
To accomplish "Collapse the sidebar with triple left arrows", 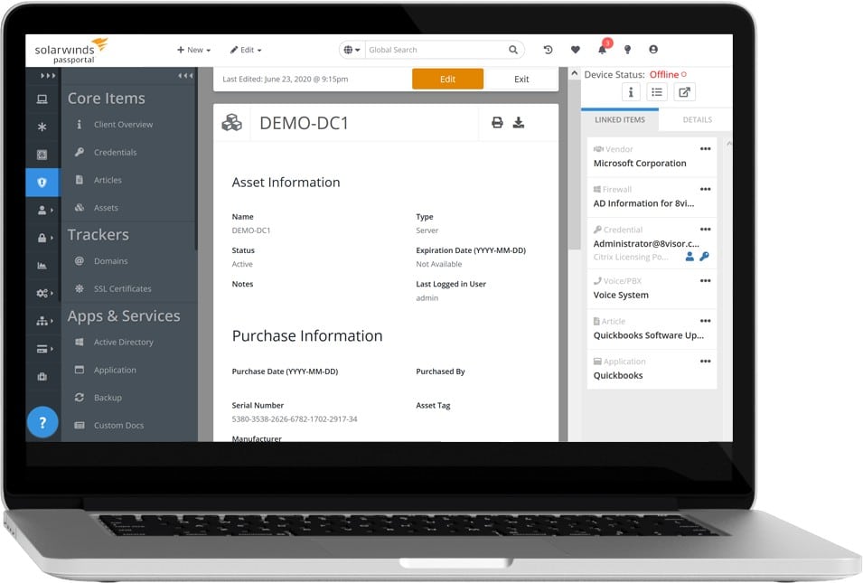I will pyautogui.click(x=185, y=75).
